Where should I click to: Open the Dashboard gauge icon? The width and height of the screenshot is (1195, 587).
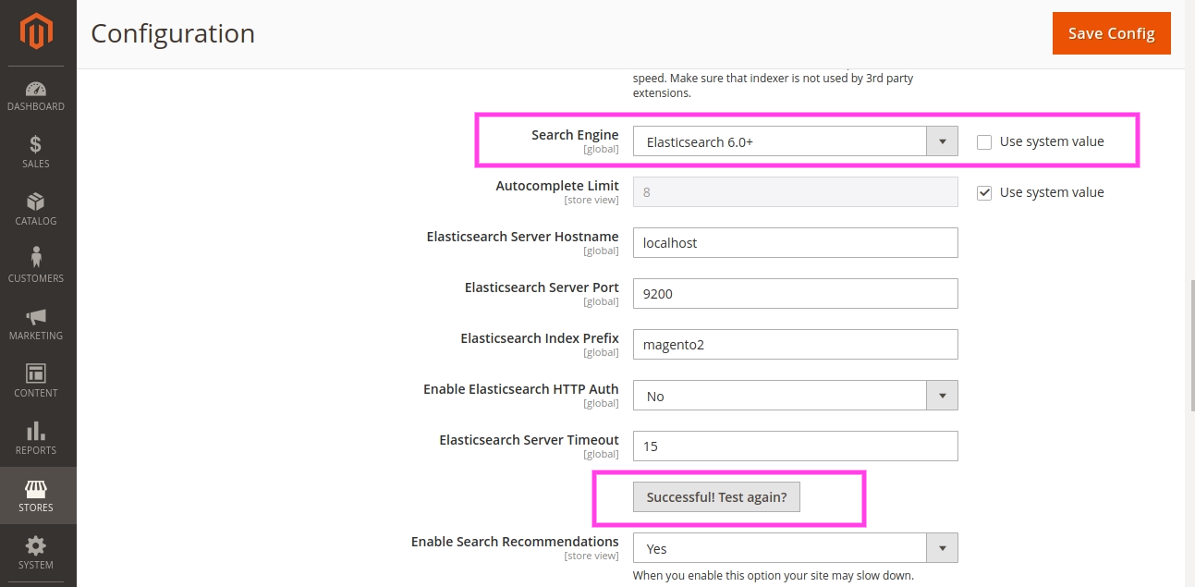point(36,89)
